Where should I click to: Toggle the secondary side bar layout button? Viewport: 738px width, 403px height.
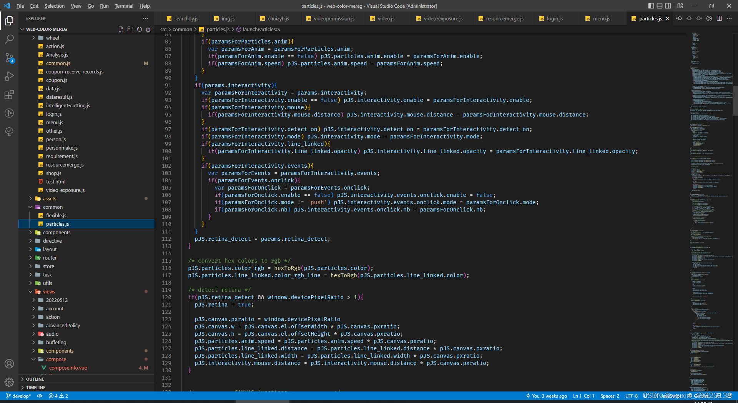[668, 6]
